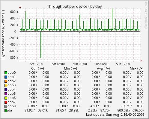149x119 pixels.
Task: Click the sda current write value 38.01k
Action: 43,110
